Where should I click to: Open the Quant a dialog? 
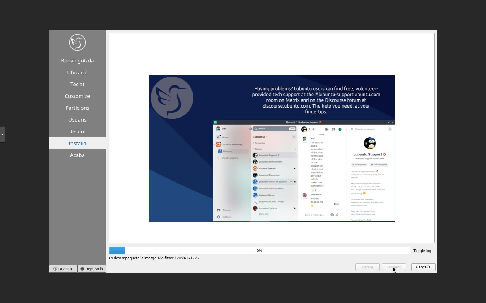coord(63,269)
